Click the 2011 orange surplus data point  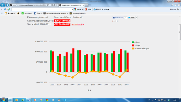point(126,70)
